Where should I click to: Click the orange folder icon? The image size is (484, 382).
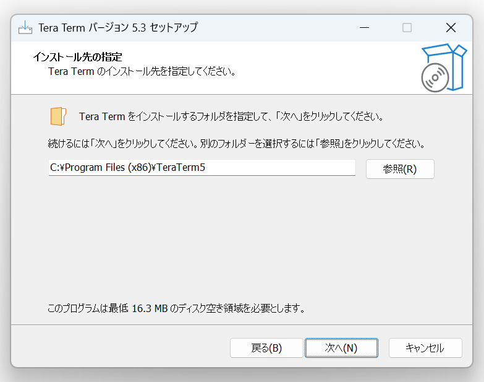click(x=58, y=116)
